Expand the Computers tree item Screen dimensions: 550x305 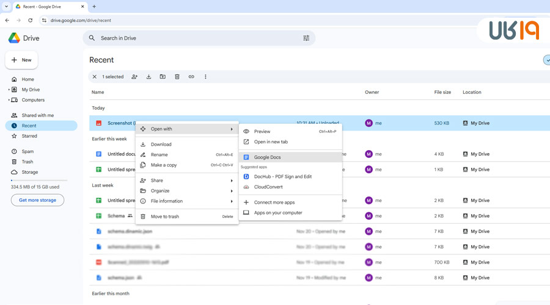[x=9, y=100]
